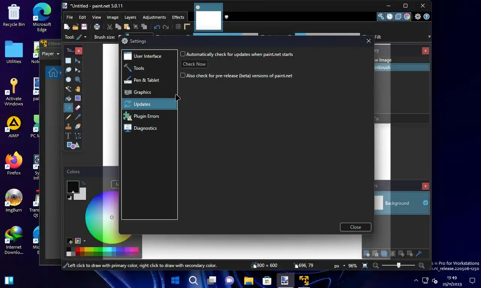Expand toolbar overflow arrow near Fill
Viewport: 481px width, 288px height.
[429, 37]
